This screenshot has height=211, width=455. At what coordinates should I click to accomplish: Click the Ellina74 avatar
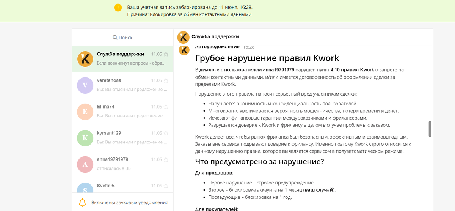click(85, 112)
